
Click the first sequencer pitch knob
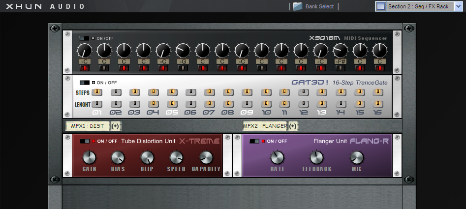(85, 51)
